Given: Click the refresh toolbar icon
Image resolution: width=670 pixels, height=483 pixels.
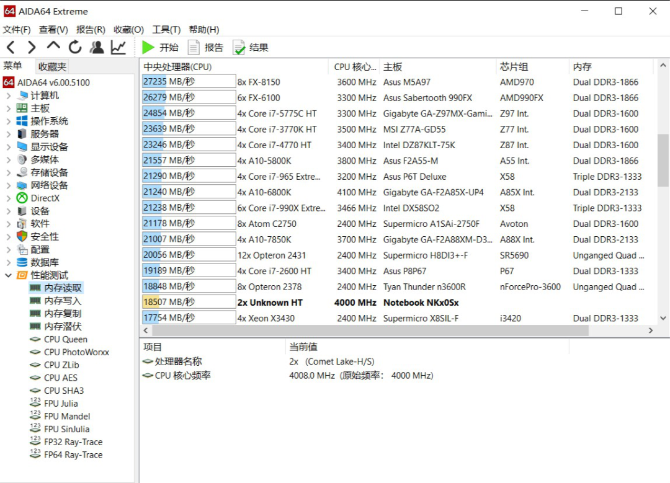Looking at the screenshot, I should tap(75, 47).
